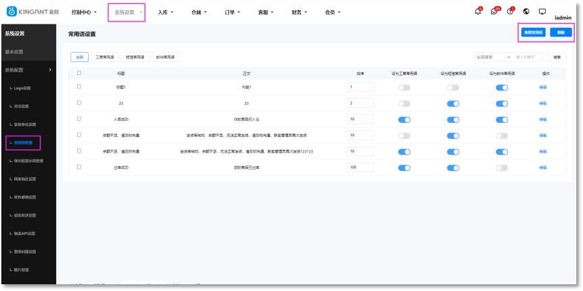The height and width of the screenshot is (291, 583).
Task: Click the sort order field showing 100
Action: coord(360,167)
